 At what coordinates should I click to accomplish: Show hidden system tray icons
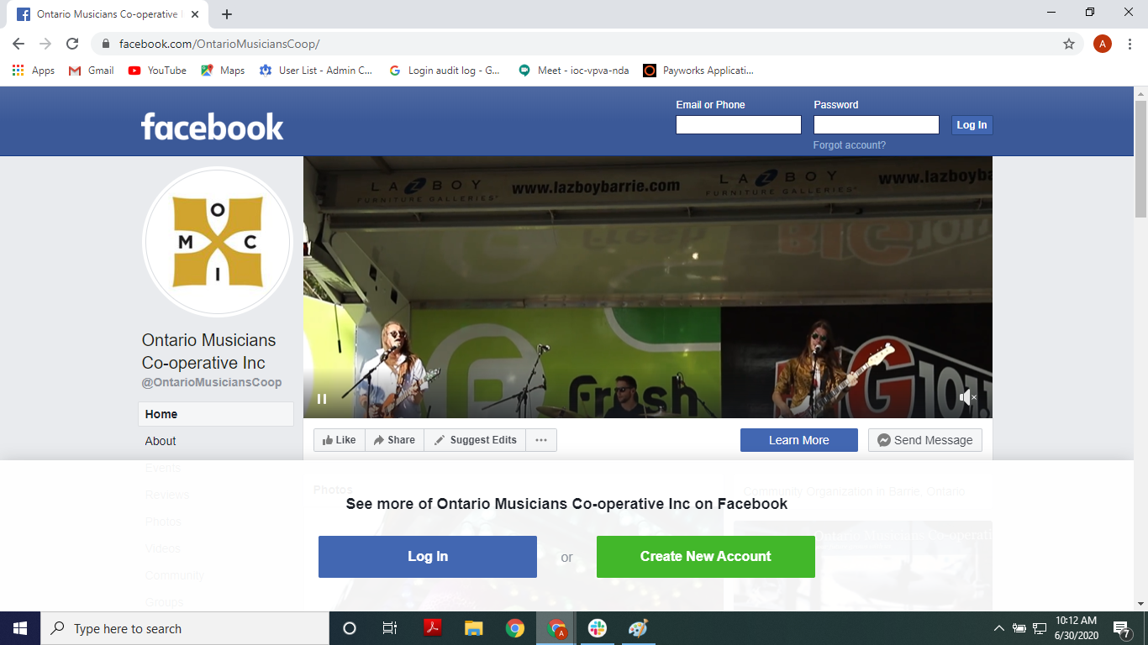[x=999, y=628]
